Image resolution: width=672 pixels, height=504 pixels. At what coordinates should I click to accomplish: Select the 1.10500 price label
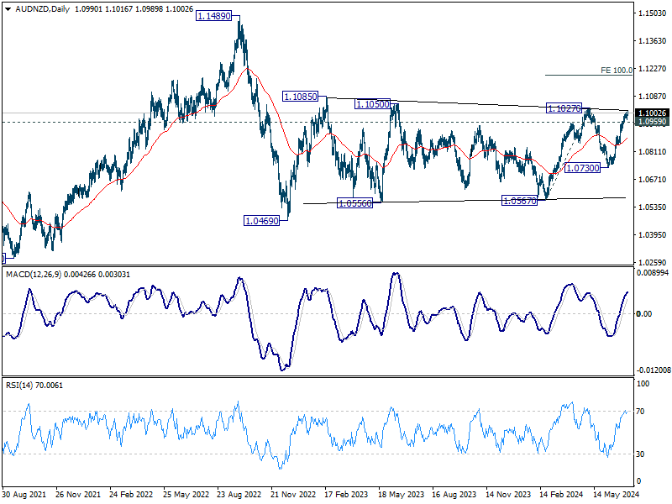tap(372, 104)
